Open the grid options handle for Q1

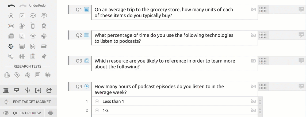[263, 9]
